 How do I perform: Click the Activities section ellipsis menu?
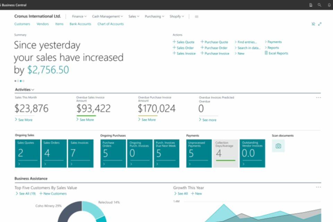coord(318,98)
